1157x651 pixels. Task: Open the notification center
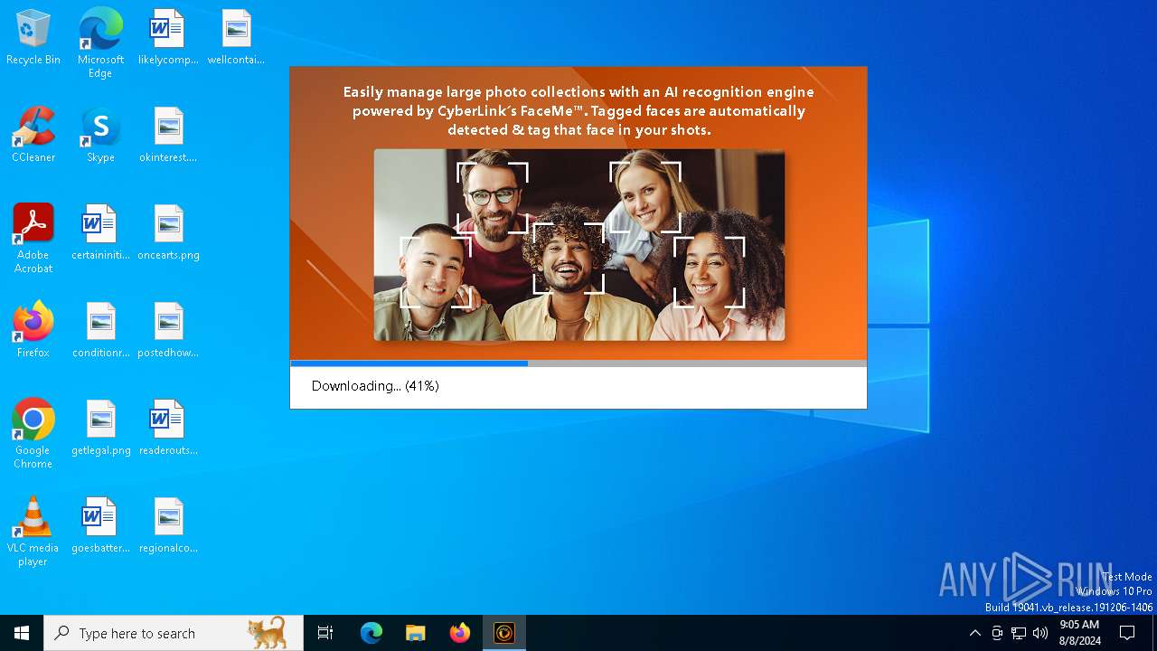(1127, 633)
